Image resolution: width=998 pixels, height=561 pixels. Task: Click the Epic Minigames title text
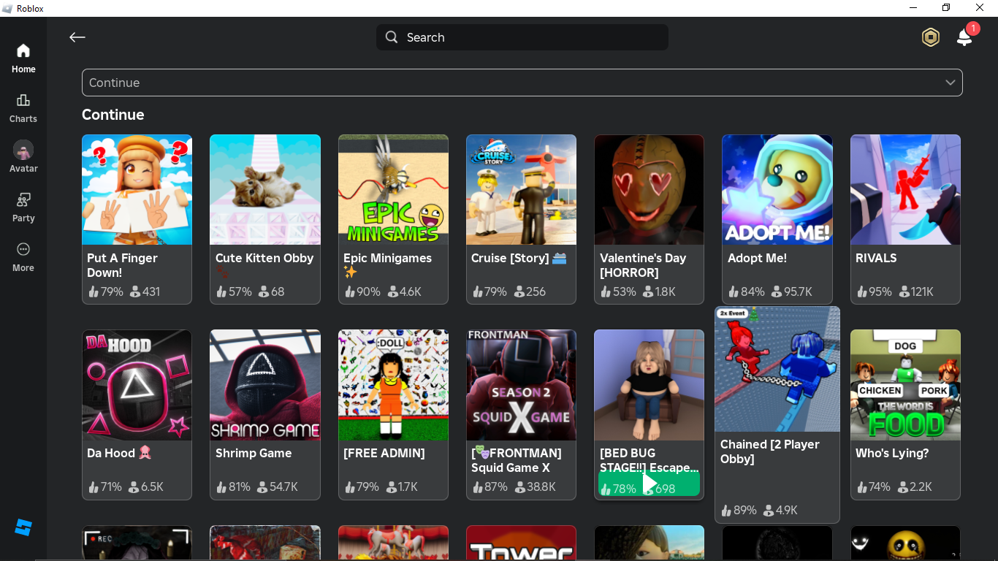tap(387, 258)
